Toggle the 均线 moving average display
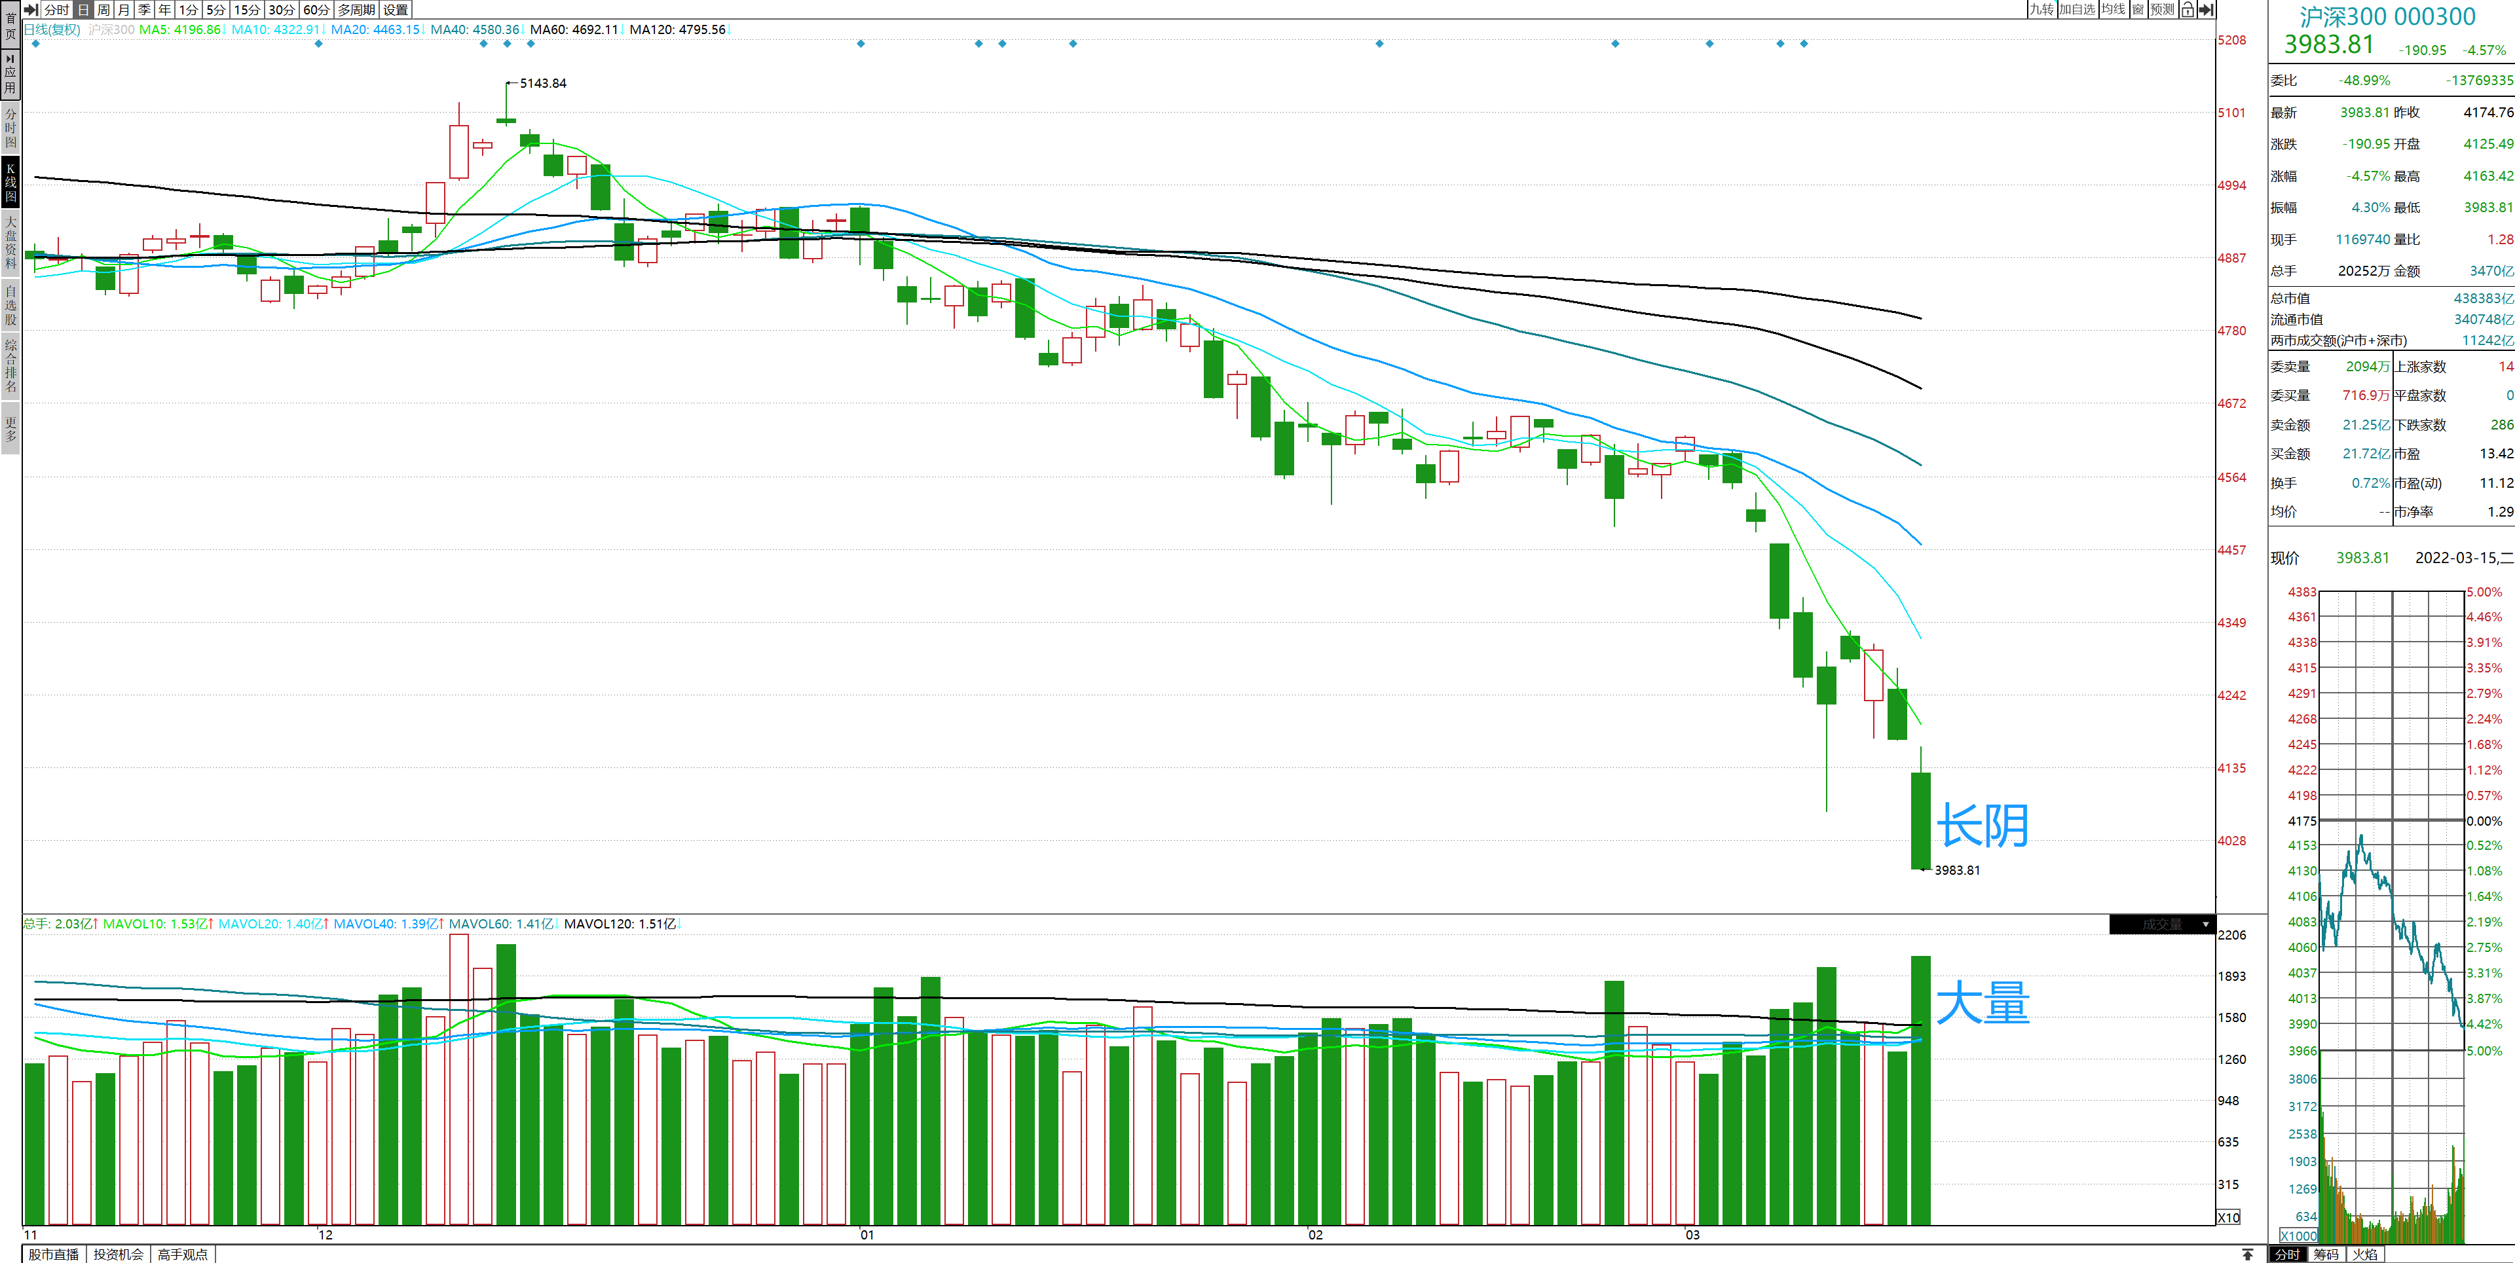This screenshot has width=2515, height=1263. tap(2114, 10)
